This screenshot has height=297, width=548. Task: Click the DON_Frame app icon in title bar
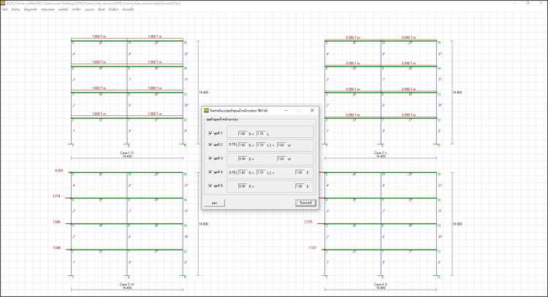pos(3,3)
